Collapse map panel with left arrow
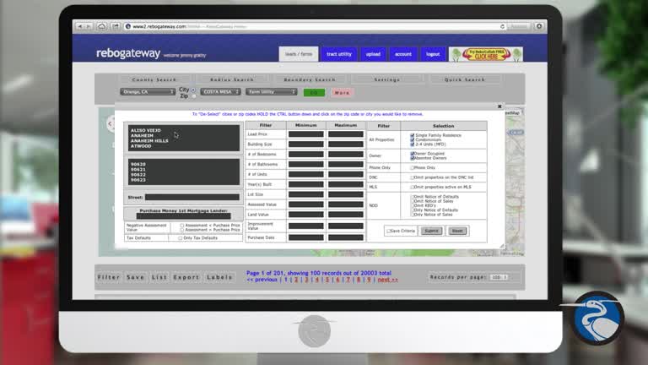The image size is (648, 365). click(110, 123)
